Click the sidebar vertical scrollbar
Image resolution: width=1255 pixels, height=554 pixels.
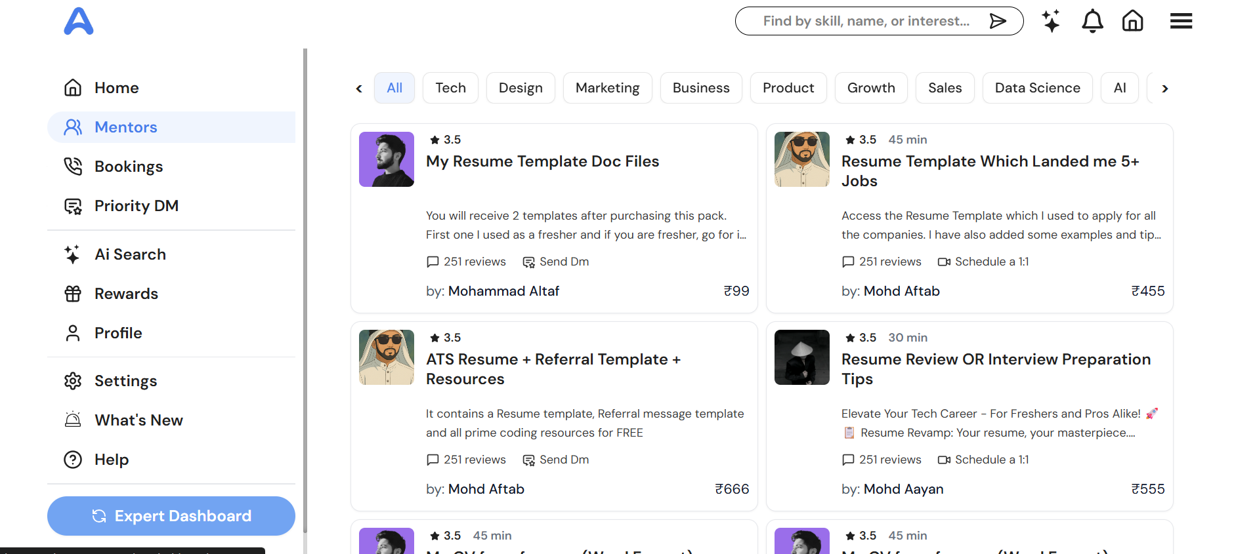(x=305, y=262)
